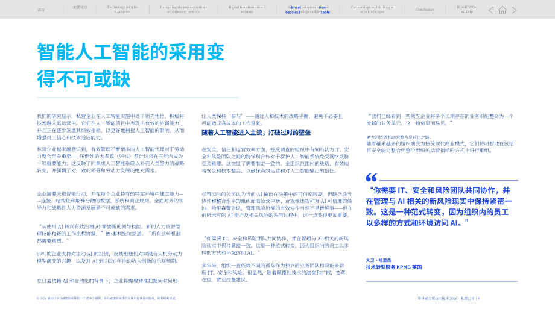Viewport: 555px width, 312px height.
Task: Open the 前言 section tab
Action: point(42,10)
